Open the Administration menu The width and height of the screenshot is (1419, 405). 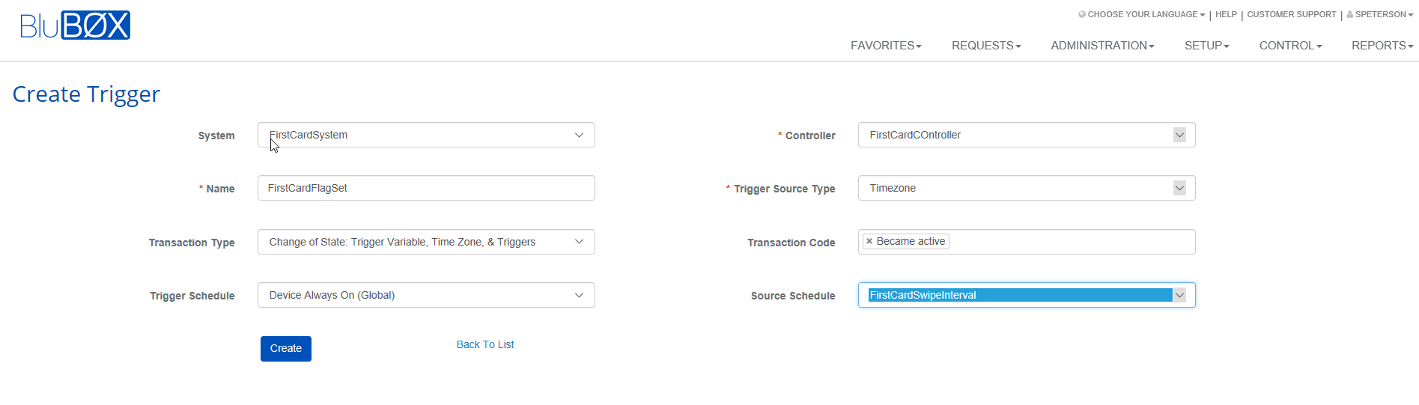coord(1102,46)
